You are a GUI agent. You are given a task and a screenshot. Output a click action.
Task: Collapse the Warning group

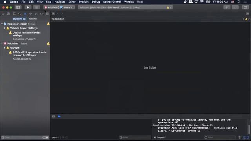(4, 48)
